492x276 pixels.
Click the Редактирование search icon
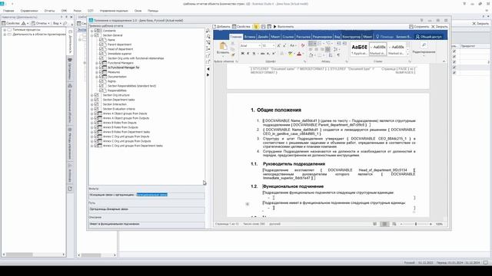424,45
